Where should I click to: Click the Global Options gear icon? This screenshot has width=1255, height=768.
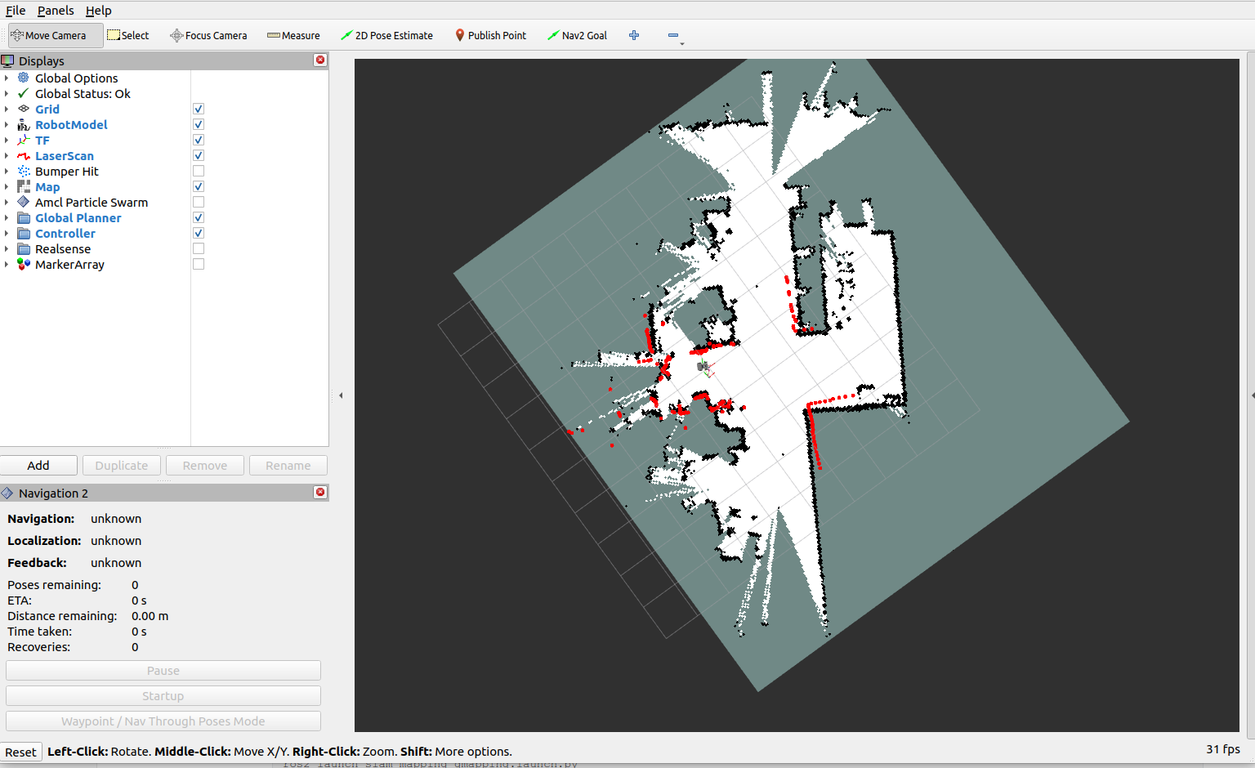[24, 78]
